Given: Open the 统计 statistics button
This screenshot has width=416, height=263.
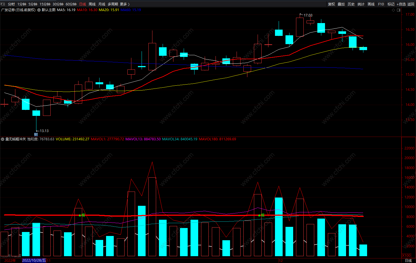Looking at the screenshot, I should coord(361,4).
